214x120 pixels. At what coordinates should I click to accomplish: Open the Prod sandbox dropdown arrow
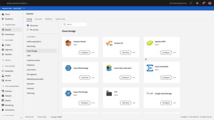point(24,9)
